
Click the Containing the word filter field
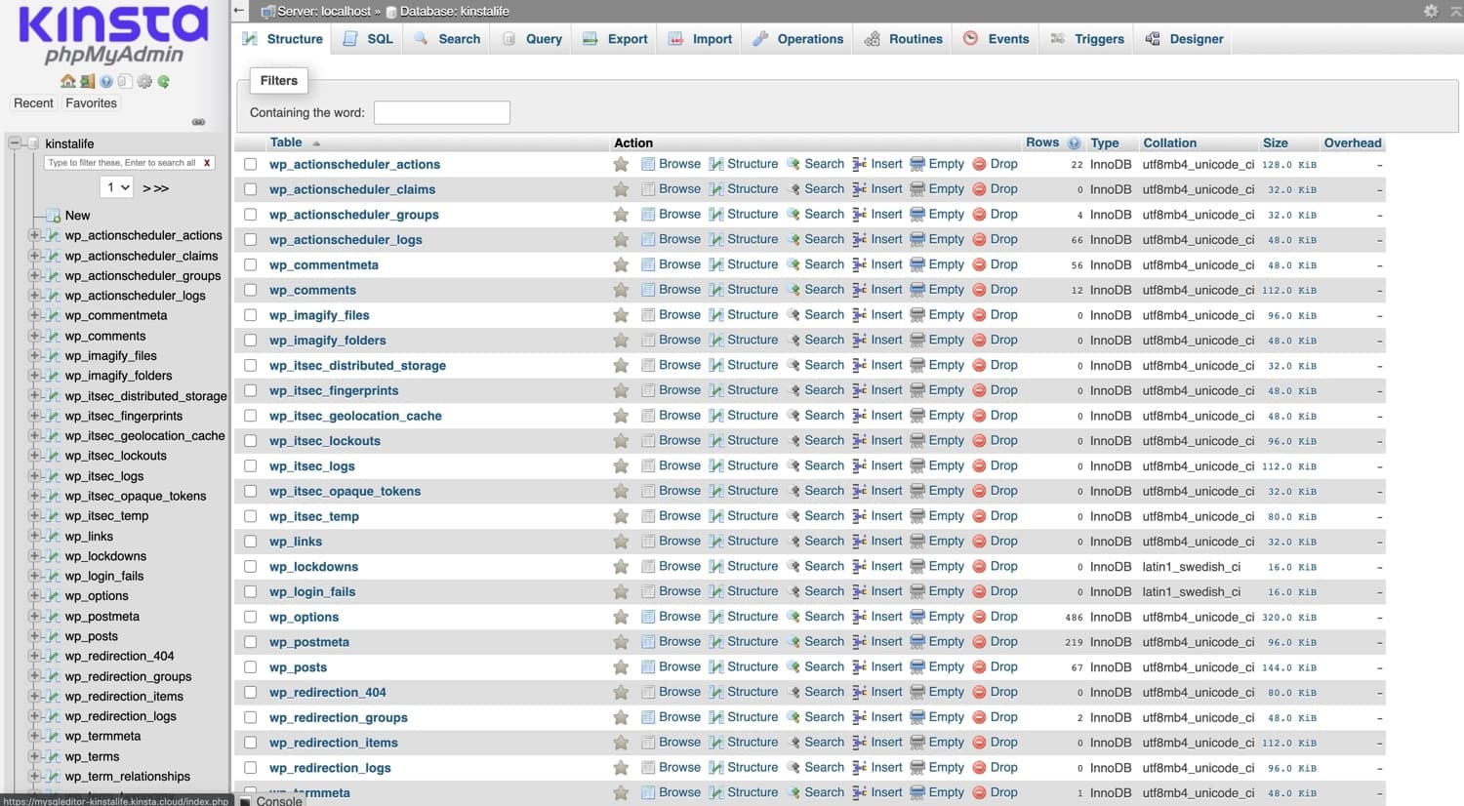(441, 112)
